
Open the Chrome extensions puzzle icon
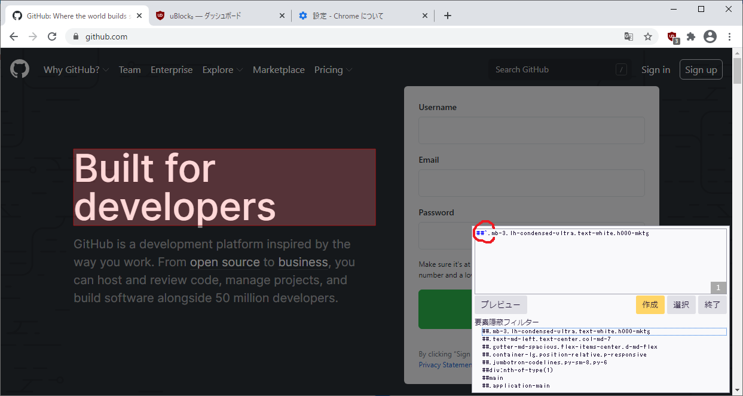pyautogui.click(x=690, y=36)
